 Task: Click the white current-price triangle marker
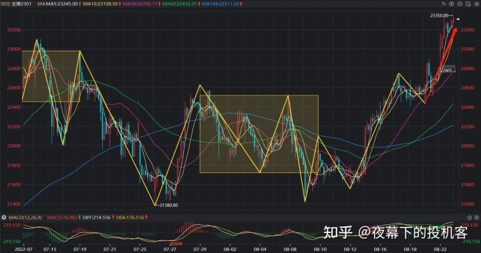pos(458,19)
